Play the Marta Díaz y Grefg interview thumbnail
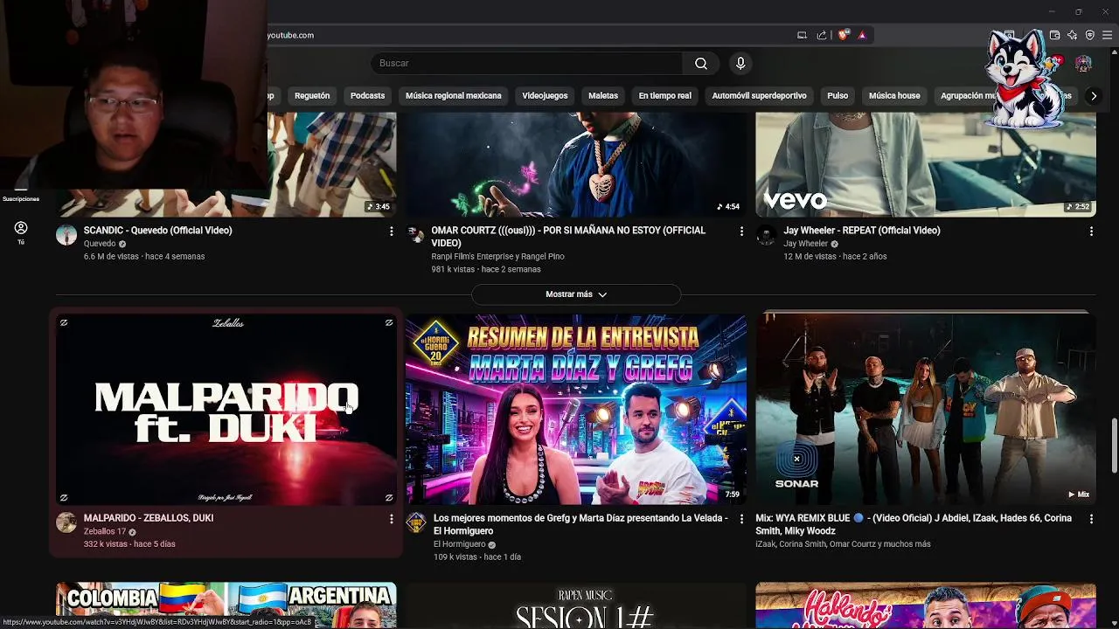 coord(576,410)
